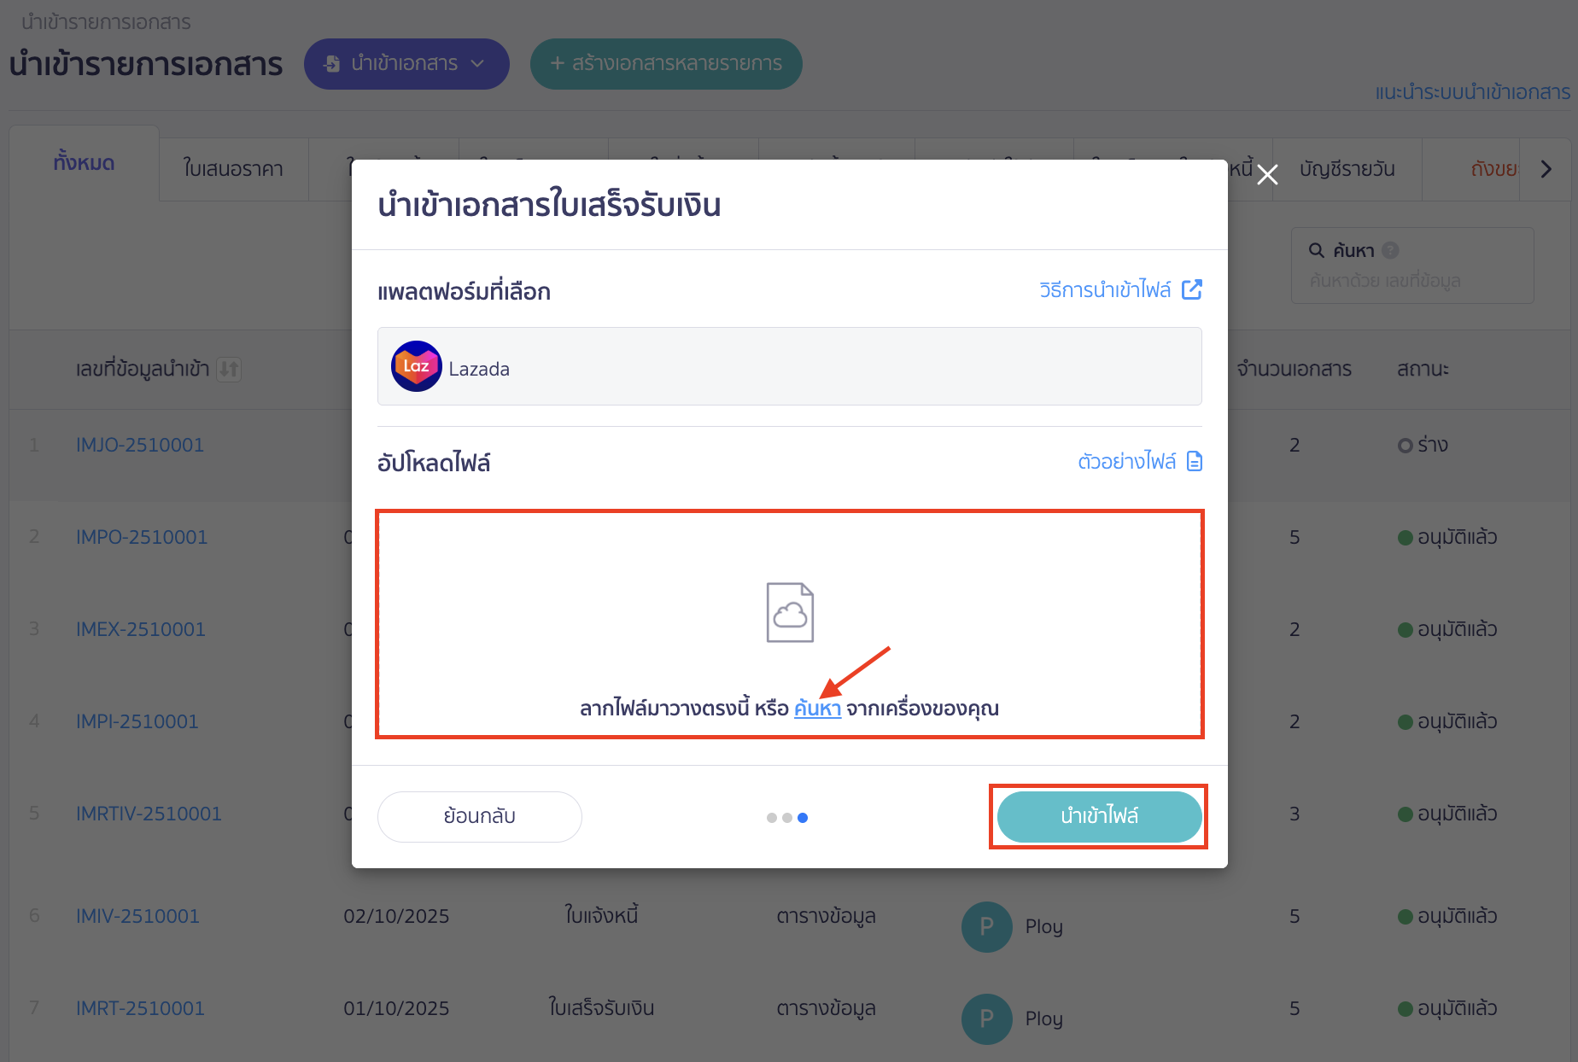Click the third step indicator dot

tap(803, 817)
